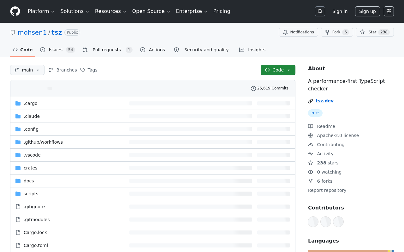Viewport: 404px width, 252px height.
Task: Click the commits history clock icon
Action: click(x=253, y=89)
